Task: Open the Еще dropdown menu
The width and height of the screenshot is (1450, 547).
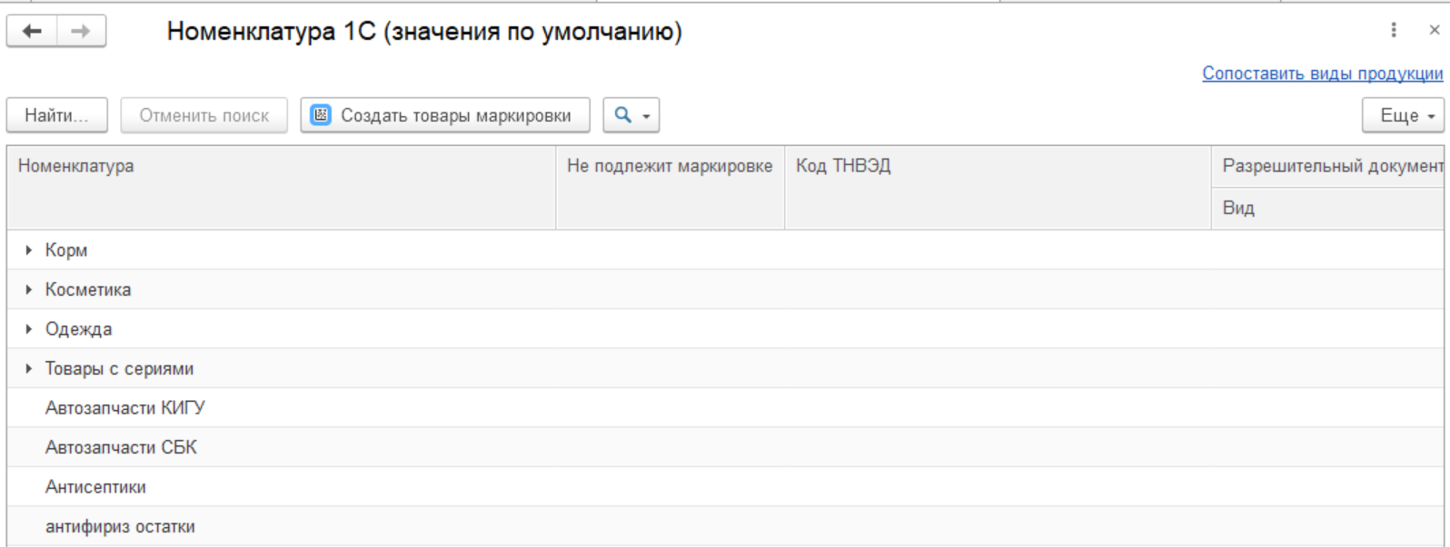Action: 1403,115
